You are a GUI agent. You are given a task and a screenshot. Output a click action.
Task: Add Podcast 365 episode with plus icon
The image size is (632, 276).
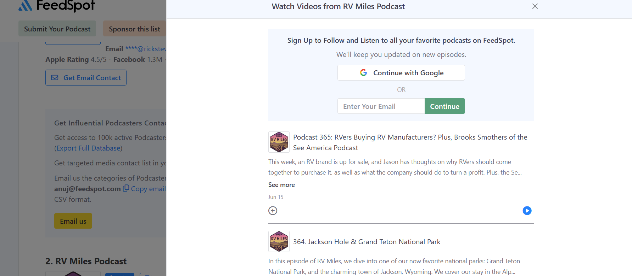click(x=273, y=211)
